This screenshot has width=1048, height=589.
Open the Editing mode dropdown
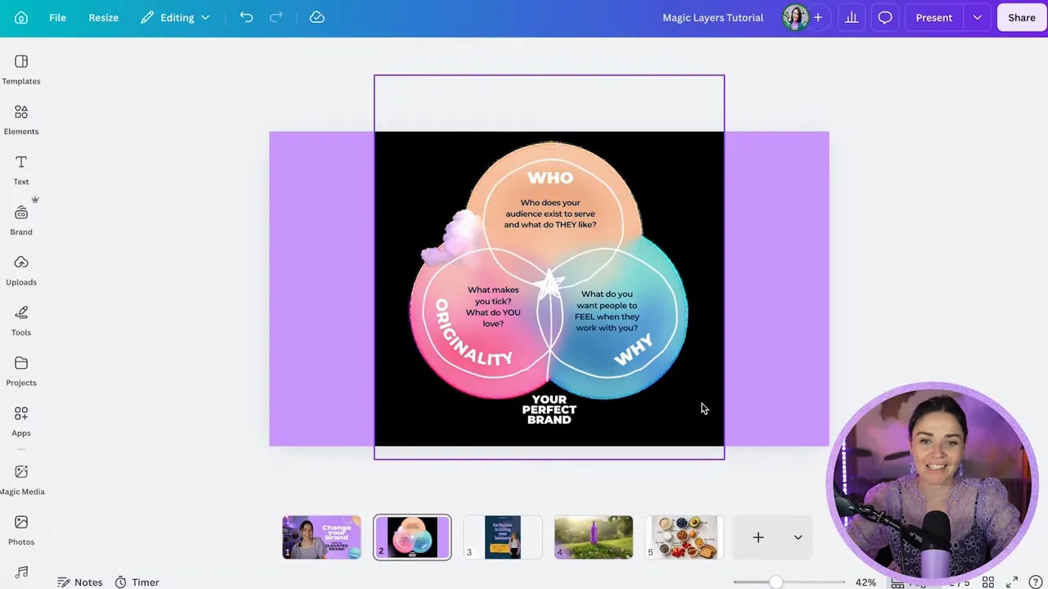175,17
